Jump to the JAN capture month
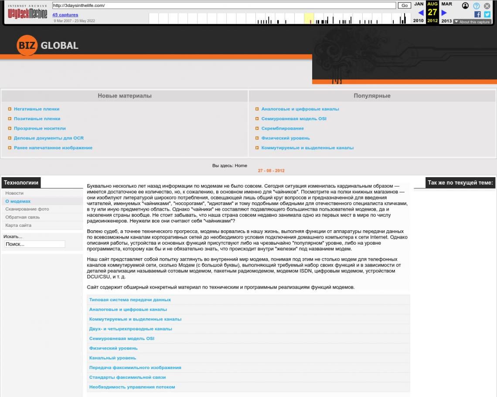Screen dimensions: 497x397 [x=419, y=4]
